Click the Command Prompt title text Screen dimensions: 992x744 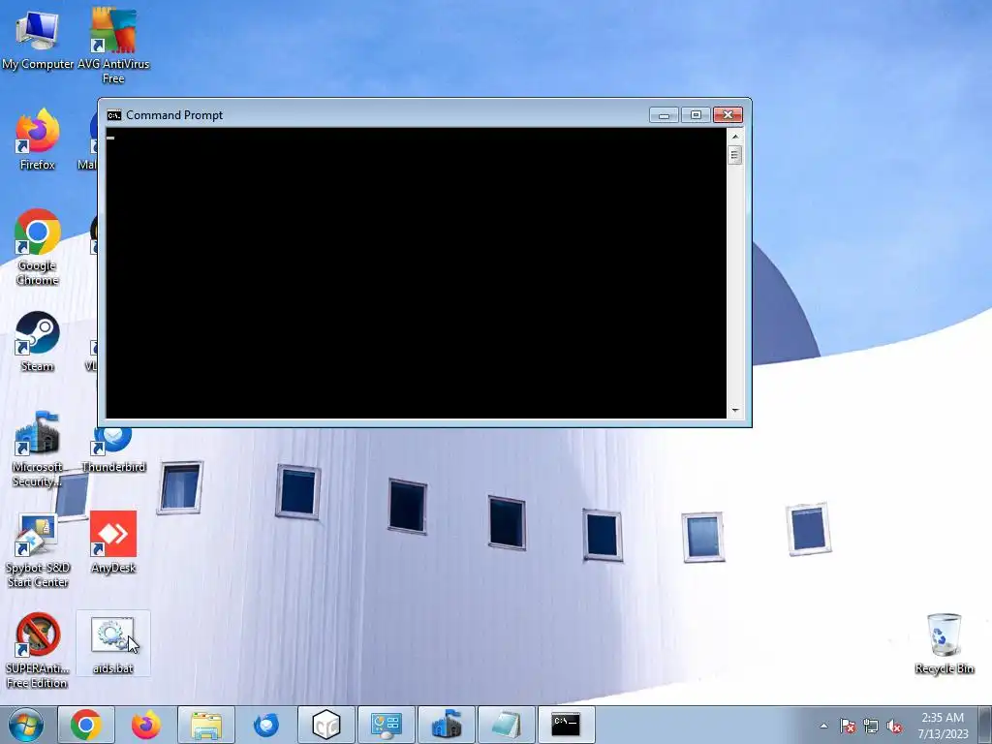tap(174, 115)
